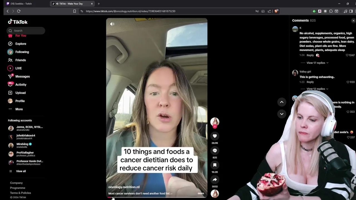
Task: Share the video with arrow icon
Action: (x=215, y=179)
